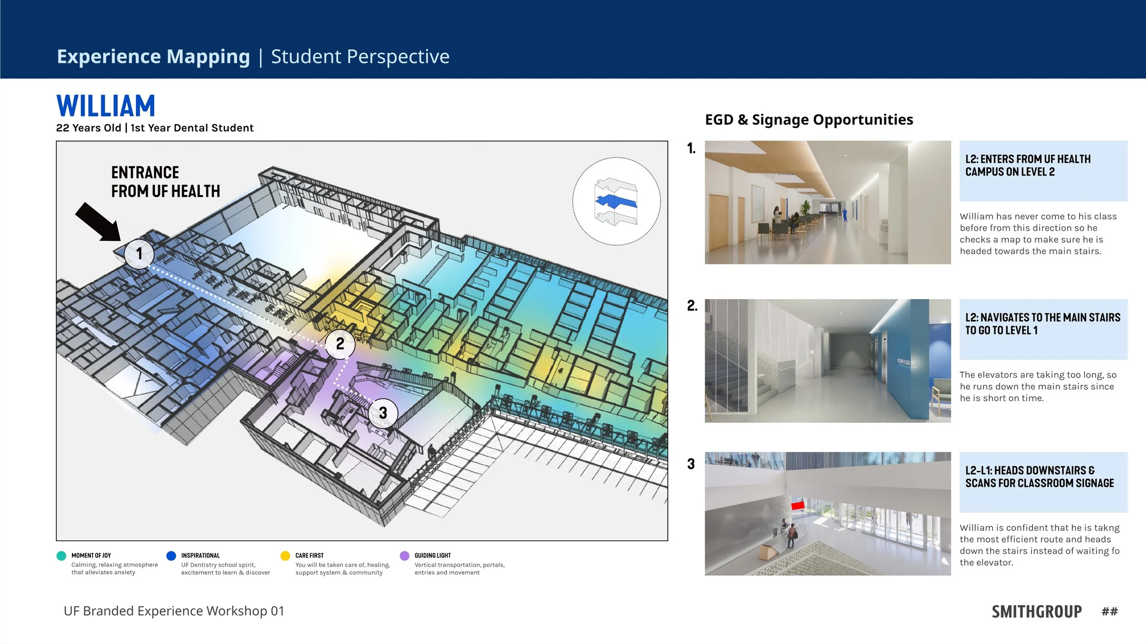Click the blue Inspirational legend dot

[171, 556]
